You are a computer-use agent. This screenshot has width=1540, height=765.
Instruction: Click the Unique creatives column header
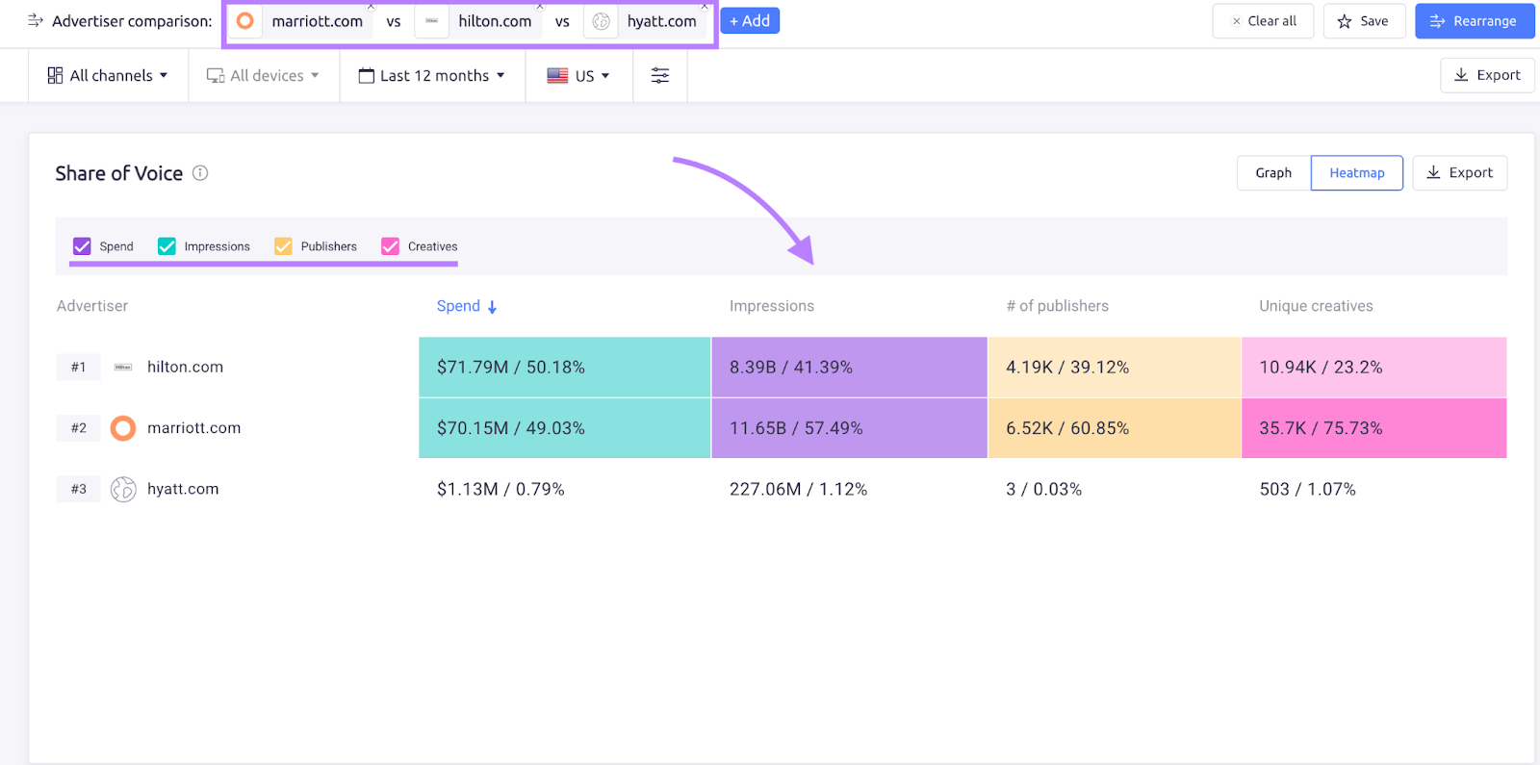(1316, 306)
